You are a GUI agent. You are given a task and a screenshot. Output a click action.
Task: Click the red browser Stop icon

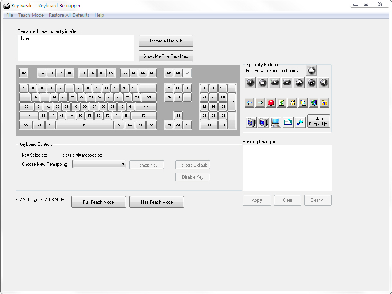coord(271,103)
